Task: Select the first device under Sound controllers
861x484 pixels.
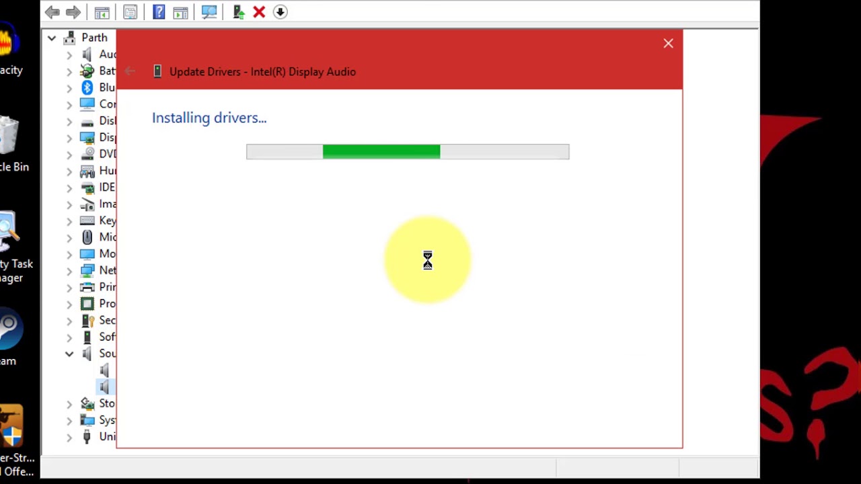Action: (x=104, y=370)
